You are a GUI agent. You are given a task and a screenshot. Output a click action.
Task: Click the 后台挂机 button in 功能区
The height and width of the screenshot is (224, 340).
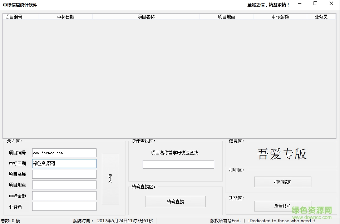pyautogui.click(x=282, y=206)
